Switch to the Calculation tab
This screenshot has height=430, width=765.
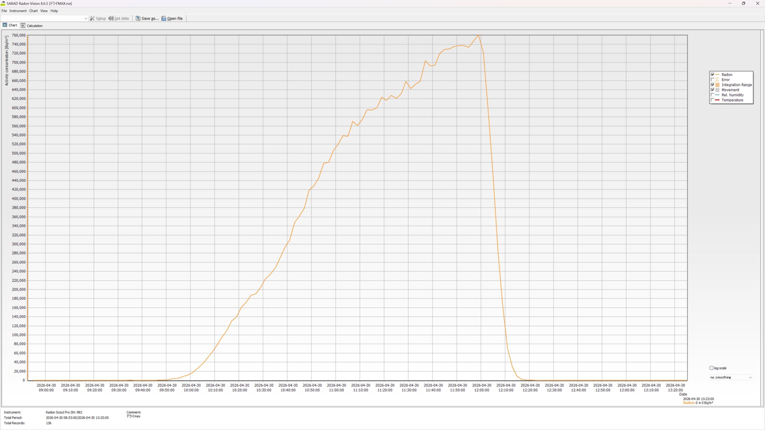(32, 26)
